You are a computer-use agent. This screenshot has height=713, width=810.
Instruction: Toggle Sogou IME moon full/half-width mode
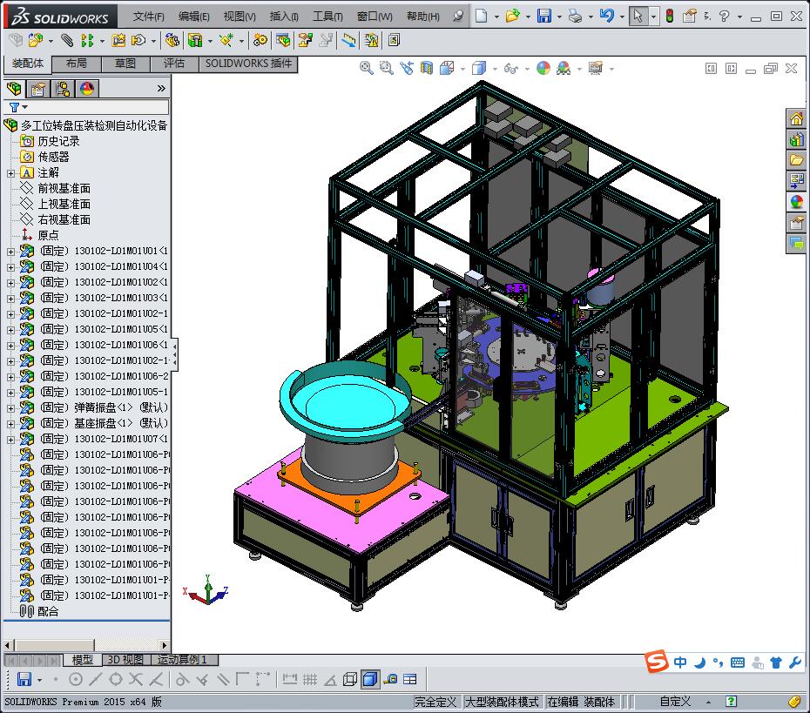(700, 663)
